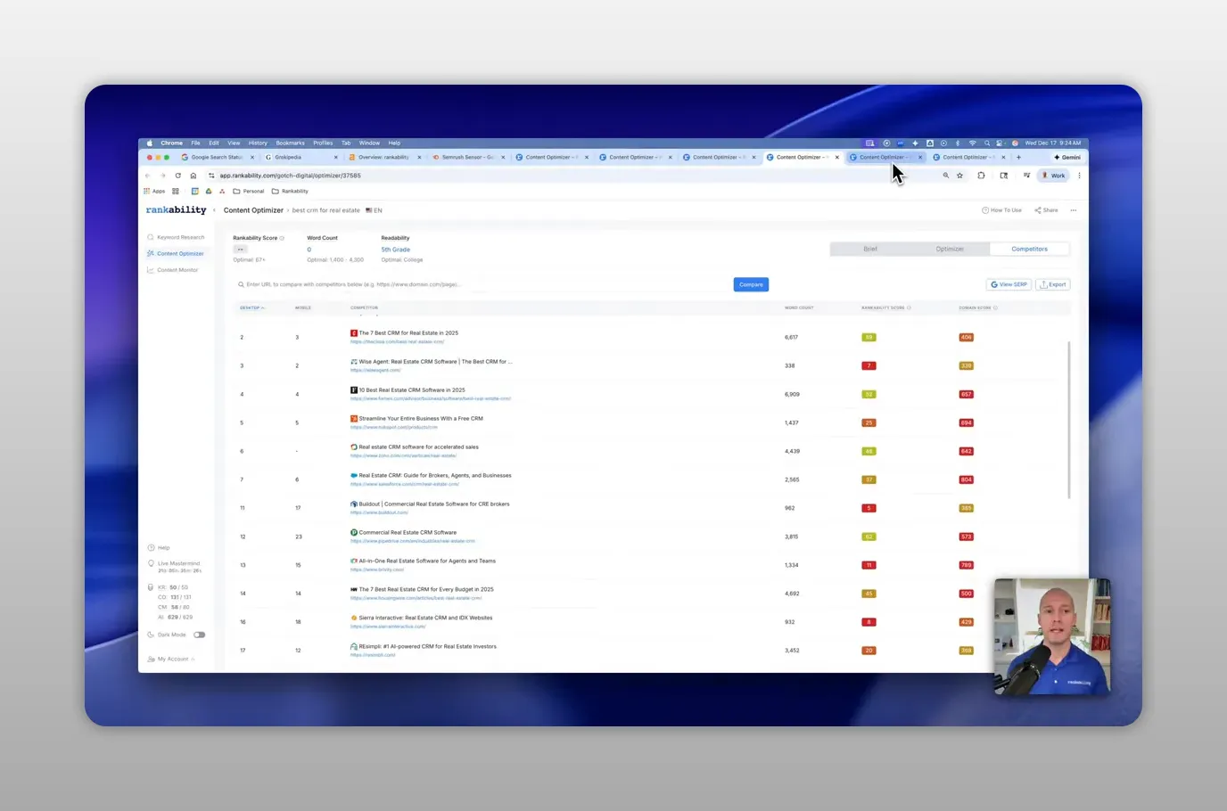The image size is (1227, 811).
Task: Click the presenter webcam video thumbnail
Action: point(1052,636)
